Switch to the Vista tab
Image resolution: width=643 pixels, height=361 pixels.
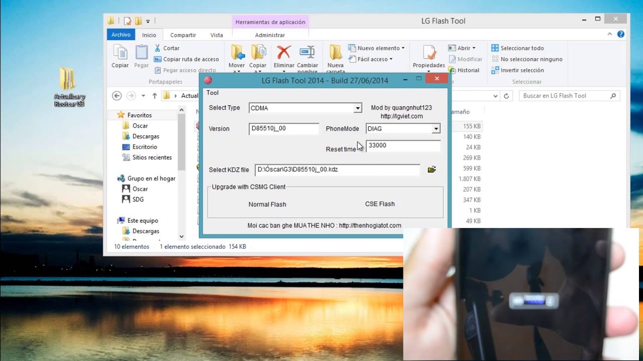click(x=217, y=35)
